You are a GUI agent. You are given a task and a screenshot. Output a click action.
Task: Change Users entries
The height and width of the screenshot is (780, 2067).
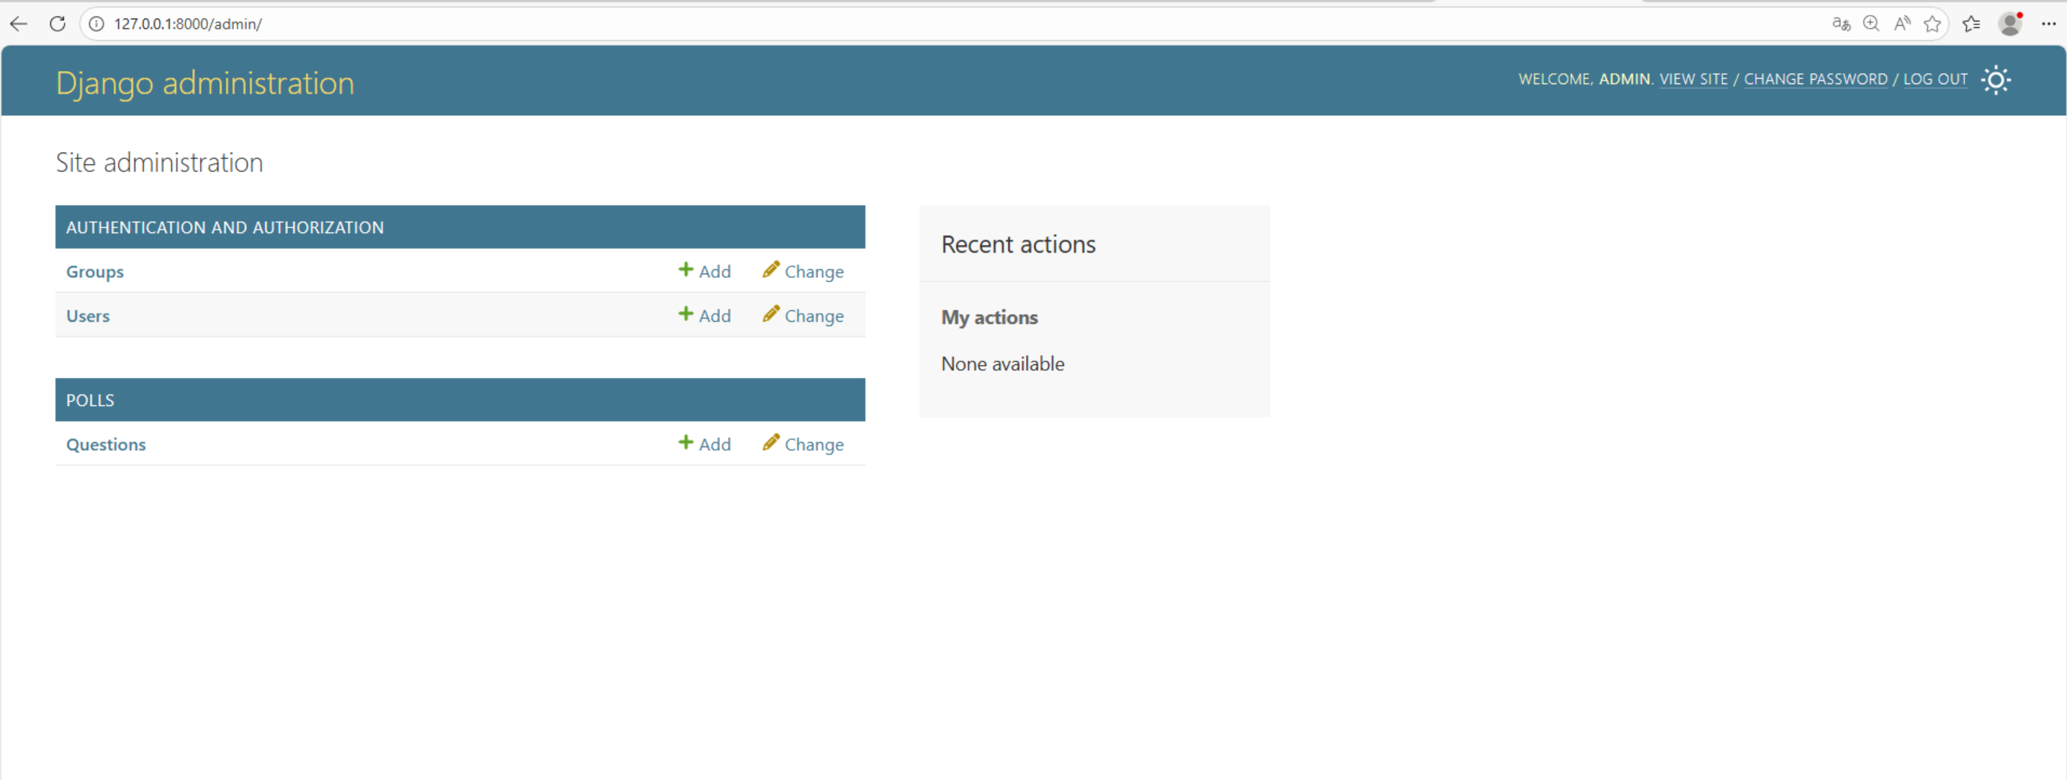tap(803, 315)
